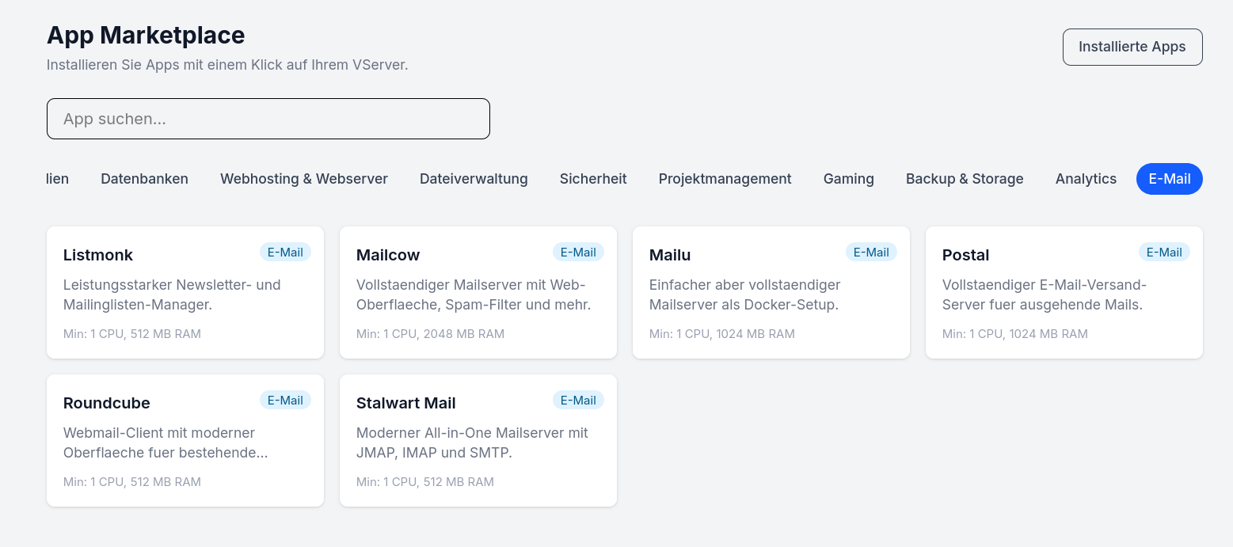Viewport: 1233px width, 547px height.
Task: Select the Stalwart Mail app card
Action: pyautogui.click(x=478, y=440)
